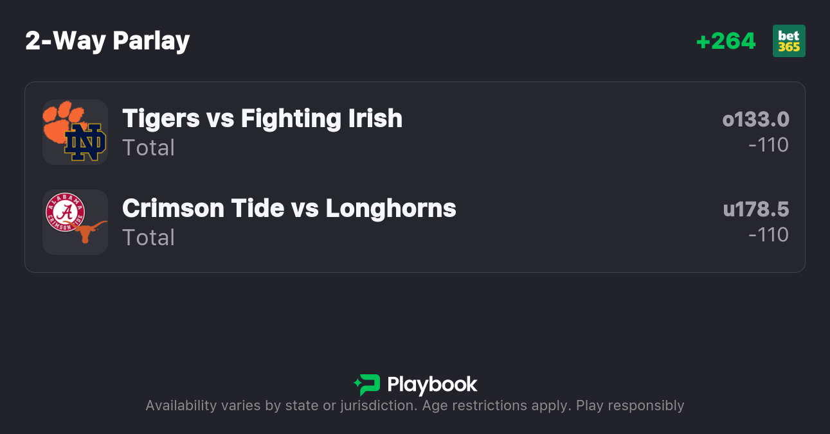Select the +264 parlay odds

click(726, 41)
